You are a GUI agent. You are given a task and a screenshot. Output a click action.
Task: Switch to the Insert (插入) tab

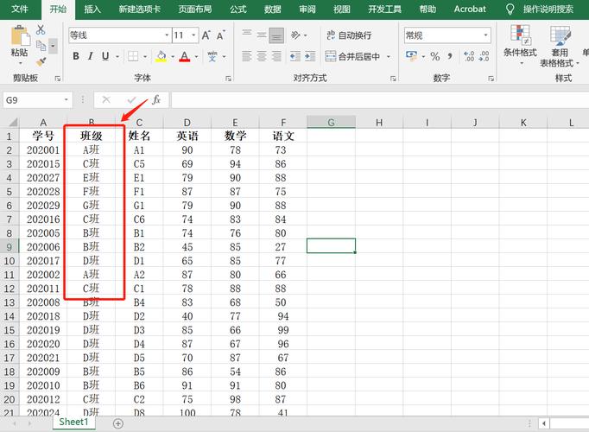click(x=92, y=10)
